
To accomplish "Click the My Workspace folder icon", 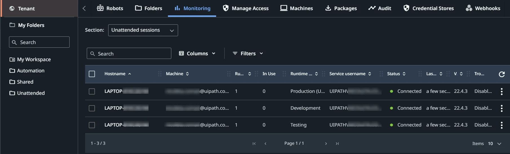I will coord(12,59).
